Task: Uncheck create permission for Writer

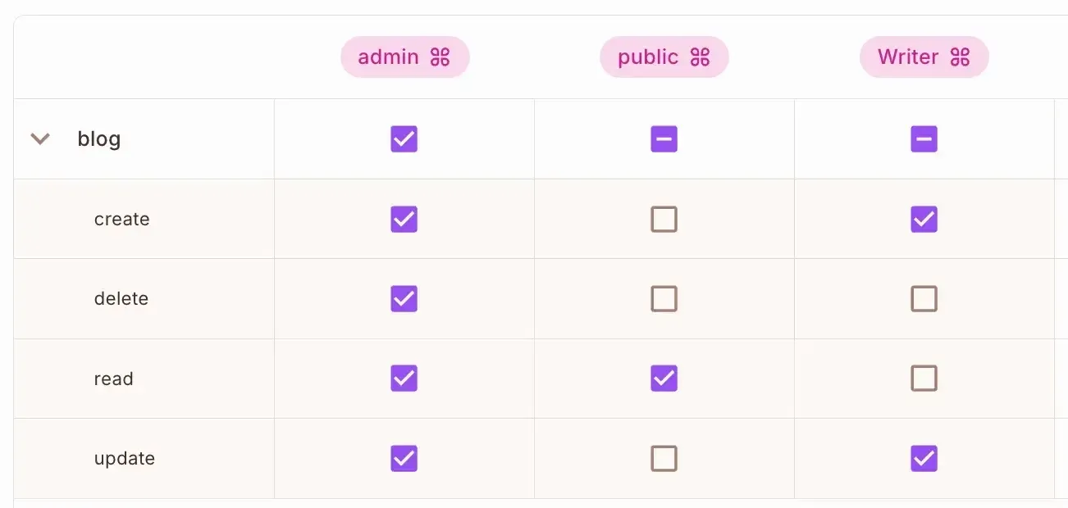Action: 924,219
